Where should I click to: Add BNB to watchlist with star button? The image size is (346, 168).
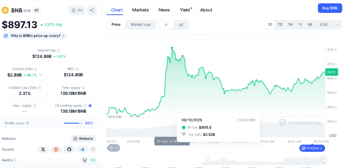(x=77, y=10)
